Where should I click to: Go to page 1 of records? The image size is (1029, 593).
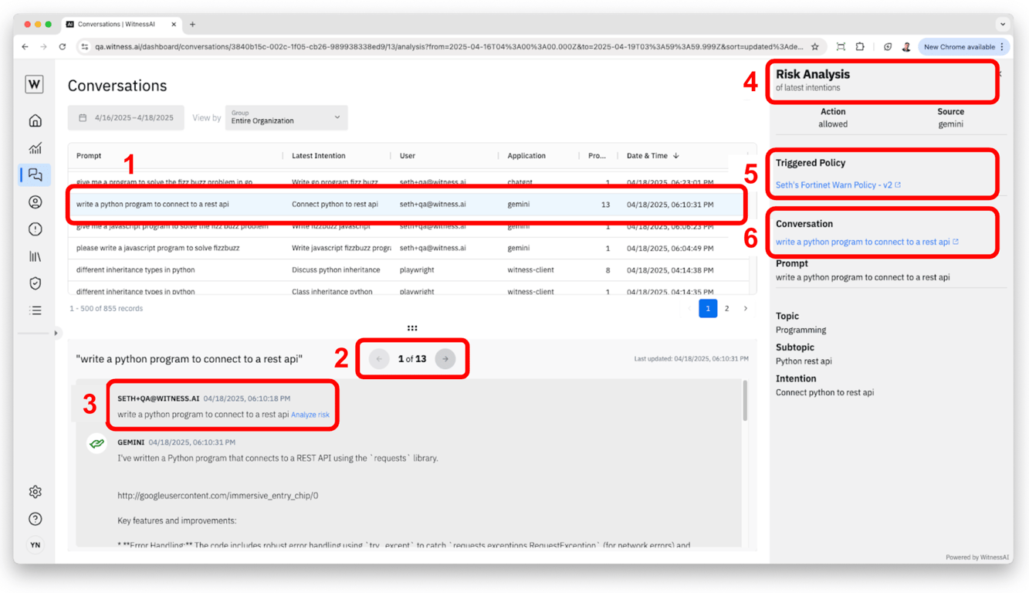(708, 309)
